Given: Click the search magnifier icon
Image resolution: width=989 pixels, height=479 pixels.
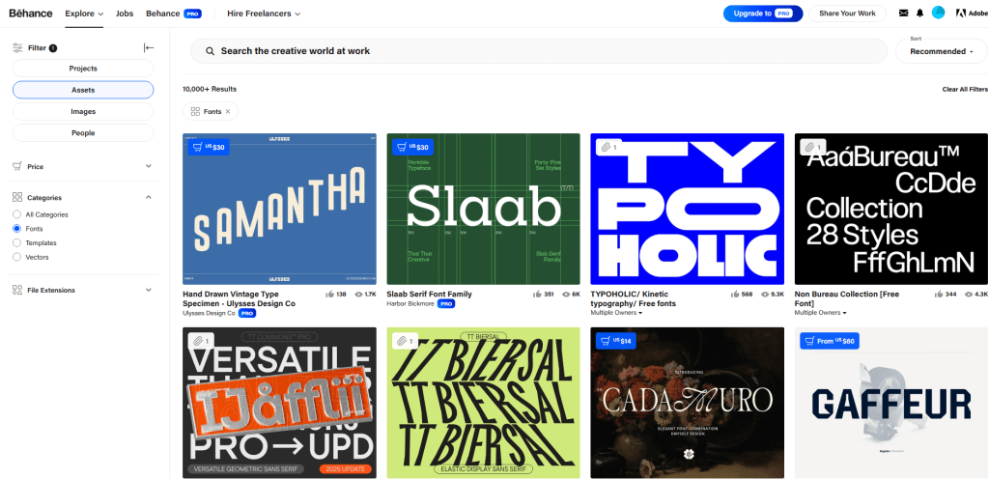Looking at the screenshot, I should (210, 51).
